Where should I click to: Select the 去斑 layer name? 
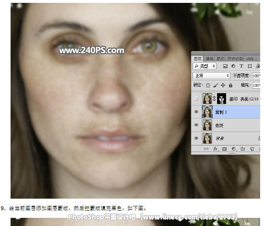pos(219,125)
